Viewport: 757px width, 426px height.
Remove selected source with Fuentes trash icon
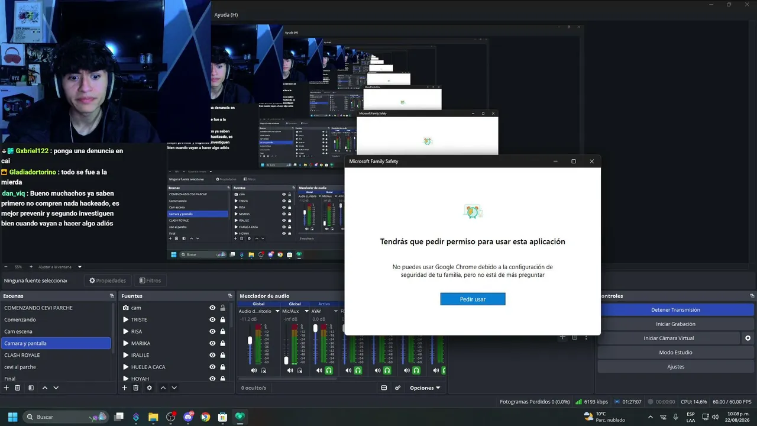point(136,388)
